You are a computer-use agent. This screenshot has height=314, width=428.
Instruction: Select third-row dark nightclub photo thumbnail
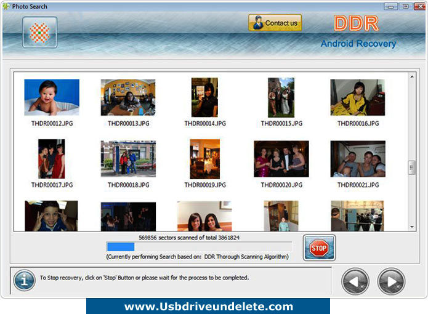coord(128,217)
